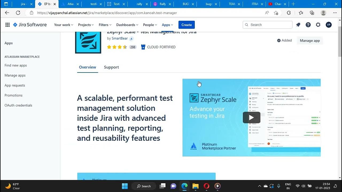Click the Edge icon in the taskbar
This screenshot has width=342, height=192.
coord(184,186)
